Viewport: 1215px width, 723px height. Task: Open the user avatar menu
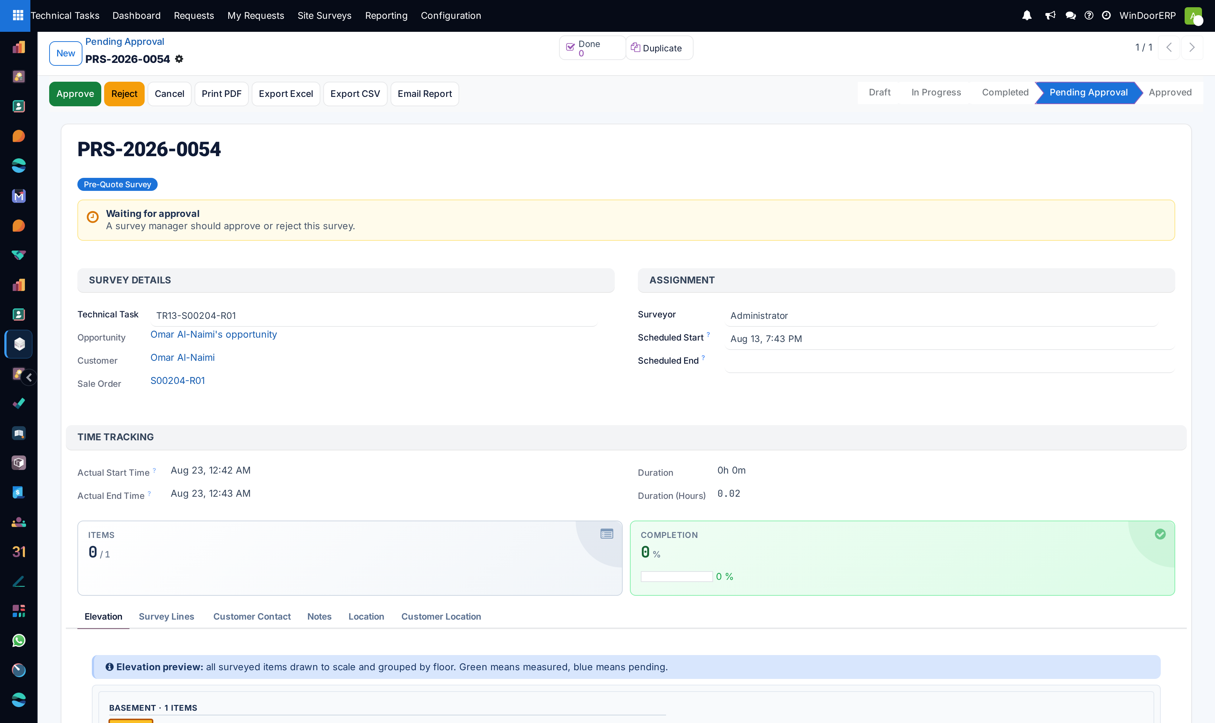pos(1194,16)
